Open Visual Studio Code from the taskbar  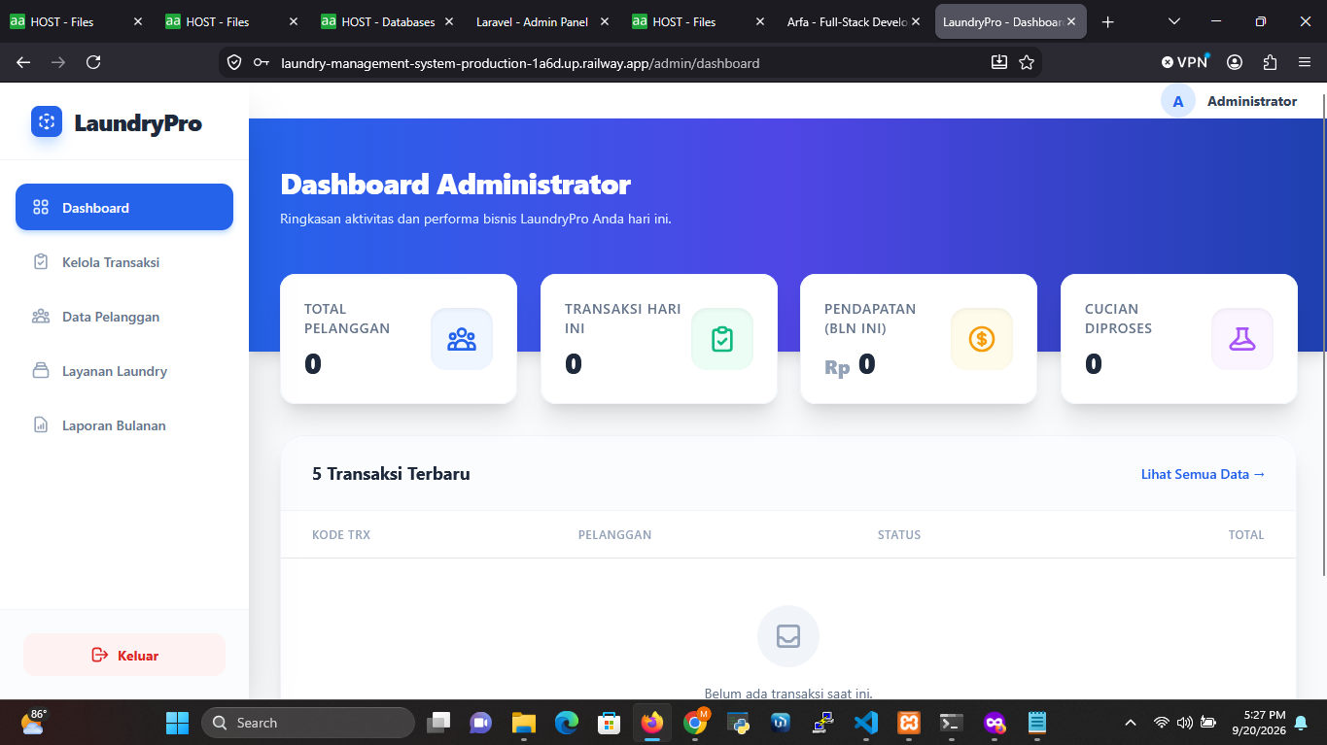865,723
